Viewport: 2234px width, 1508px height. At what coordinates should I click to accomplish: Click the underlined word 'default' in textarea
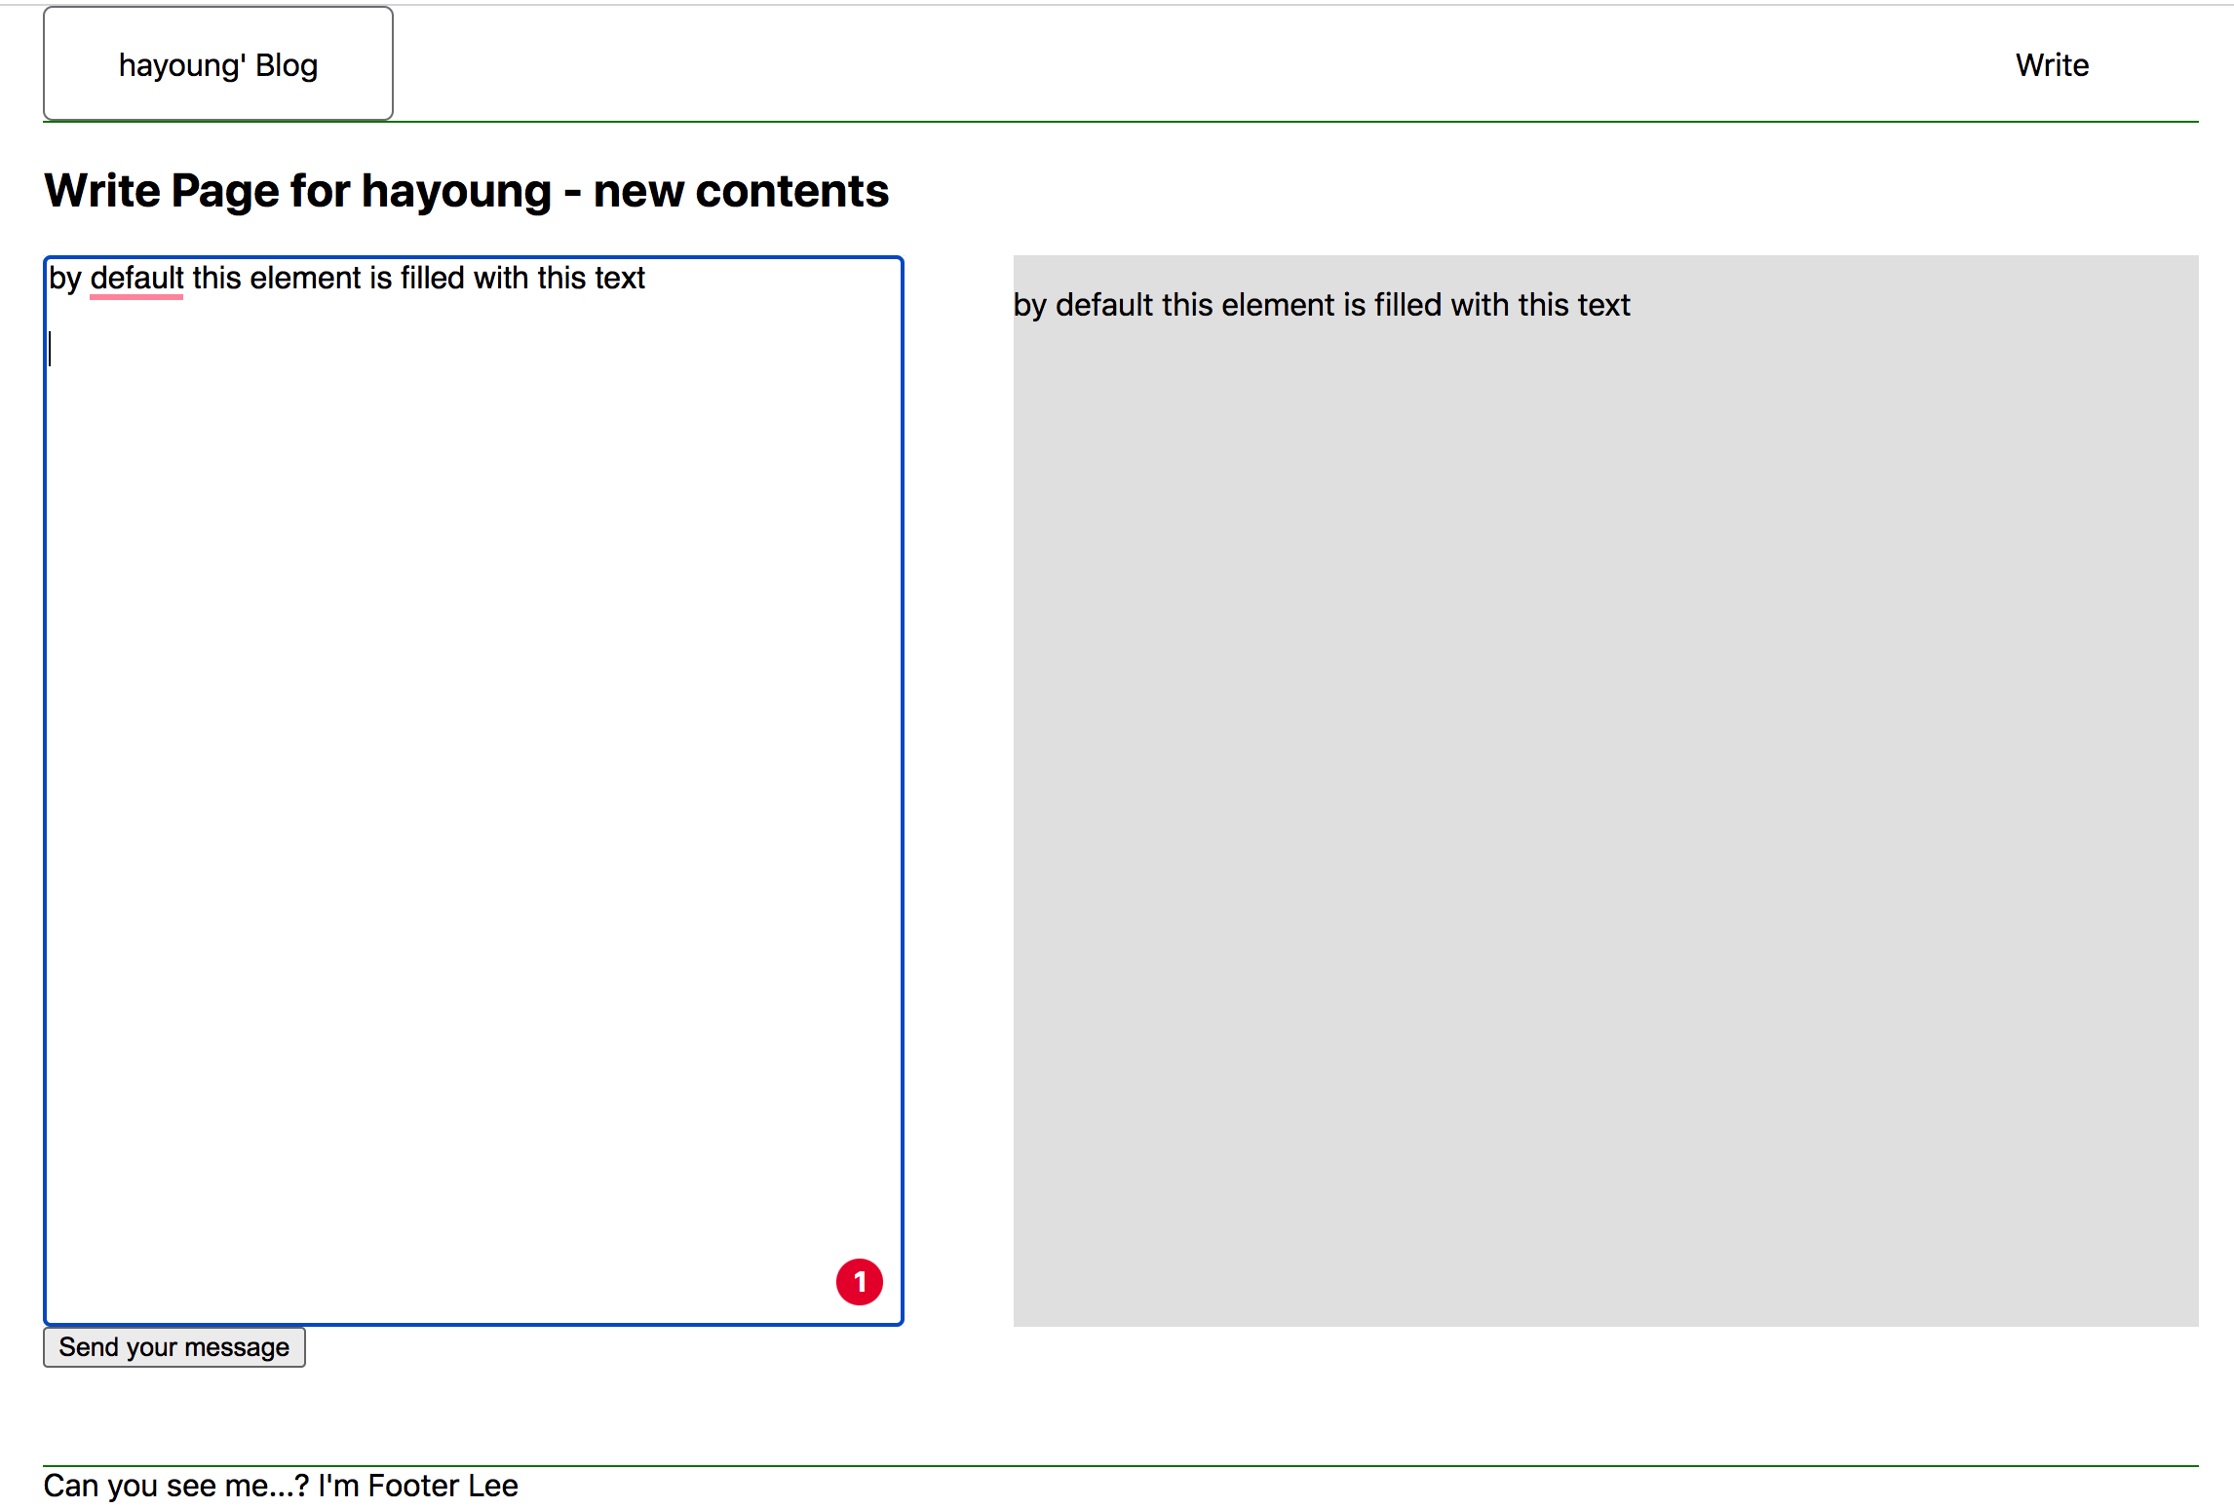click(x=136, y=279)
